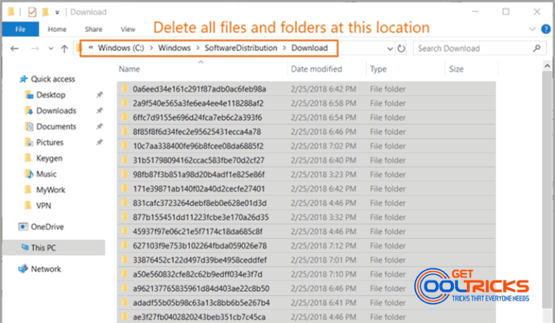This screenshot has width=555, height=323.
Task: Open the File menu
Action: [20, 29]
